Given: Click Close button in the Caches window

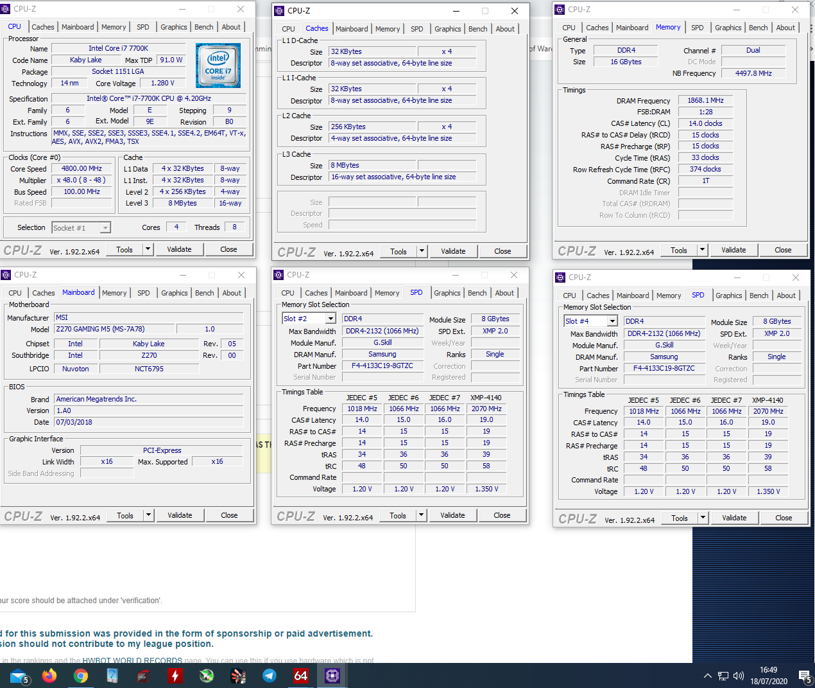Looking at the screenshot, I should pyautogui.click(x=503, y=251).
